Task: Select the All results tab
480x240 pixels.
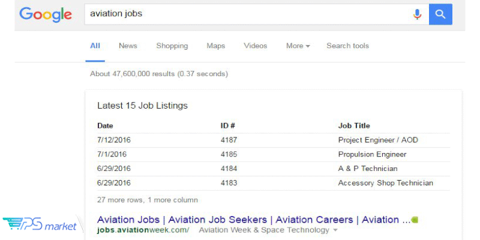Action: (95, 46)
